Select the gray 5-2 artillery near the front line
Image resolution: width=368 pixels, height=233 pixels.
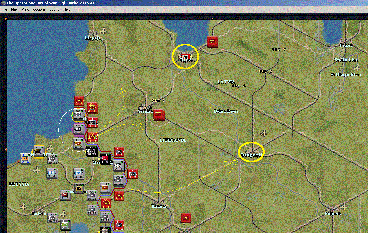click(x=105, y=188)
